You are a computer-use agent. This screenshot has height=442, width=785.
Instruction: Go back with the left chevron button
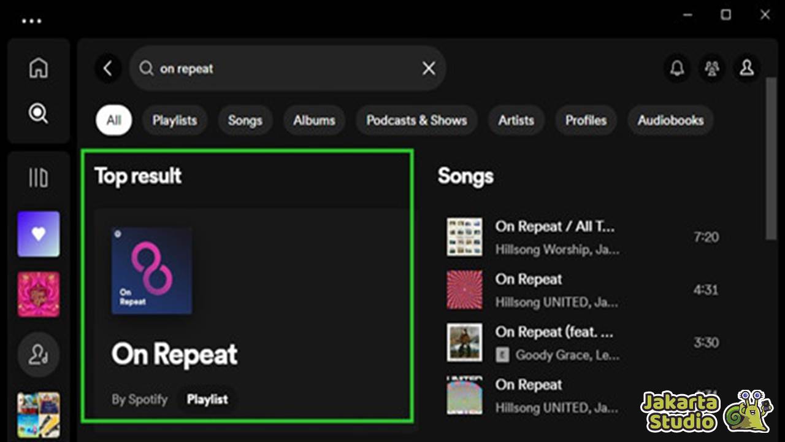[x=108, y=68]
